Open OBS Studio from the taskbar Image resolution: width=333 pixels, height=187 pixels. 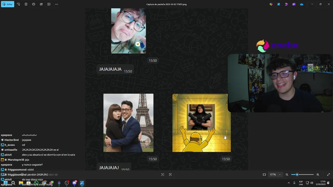67,183
